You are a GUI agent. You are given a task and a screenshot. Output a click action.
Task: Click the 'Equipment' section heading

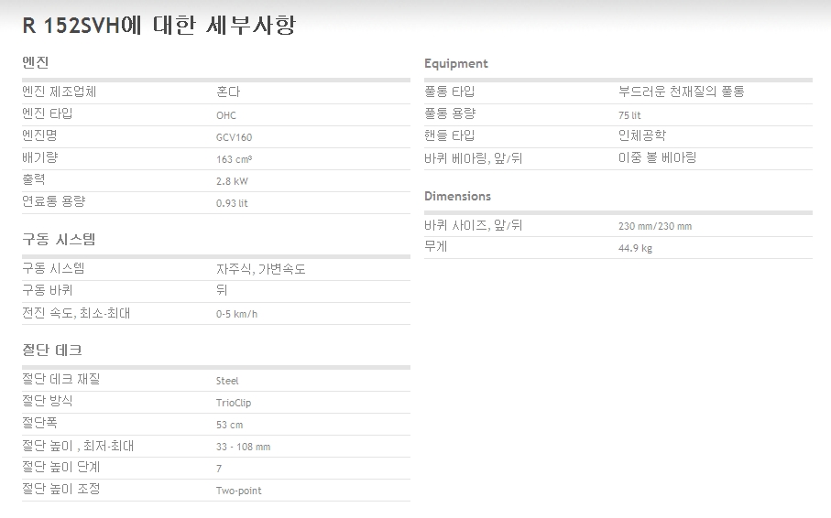(455, 63)
